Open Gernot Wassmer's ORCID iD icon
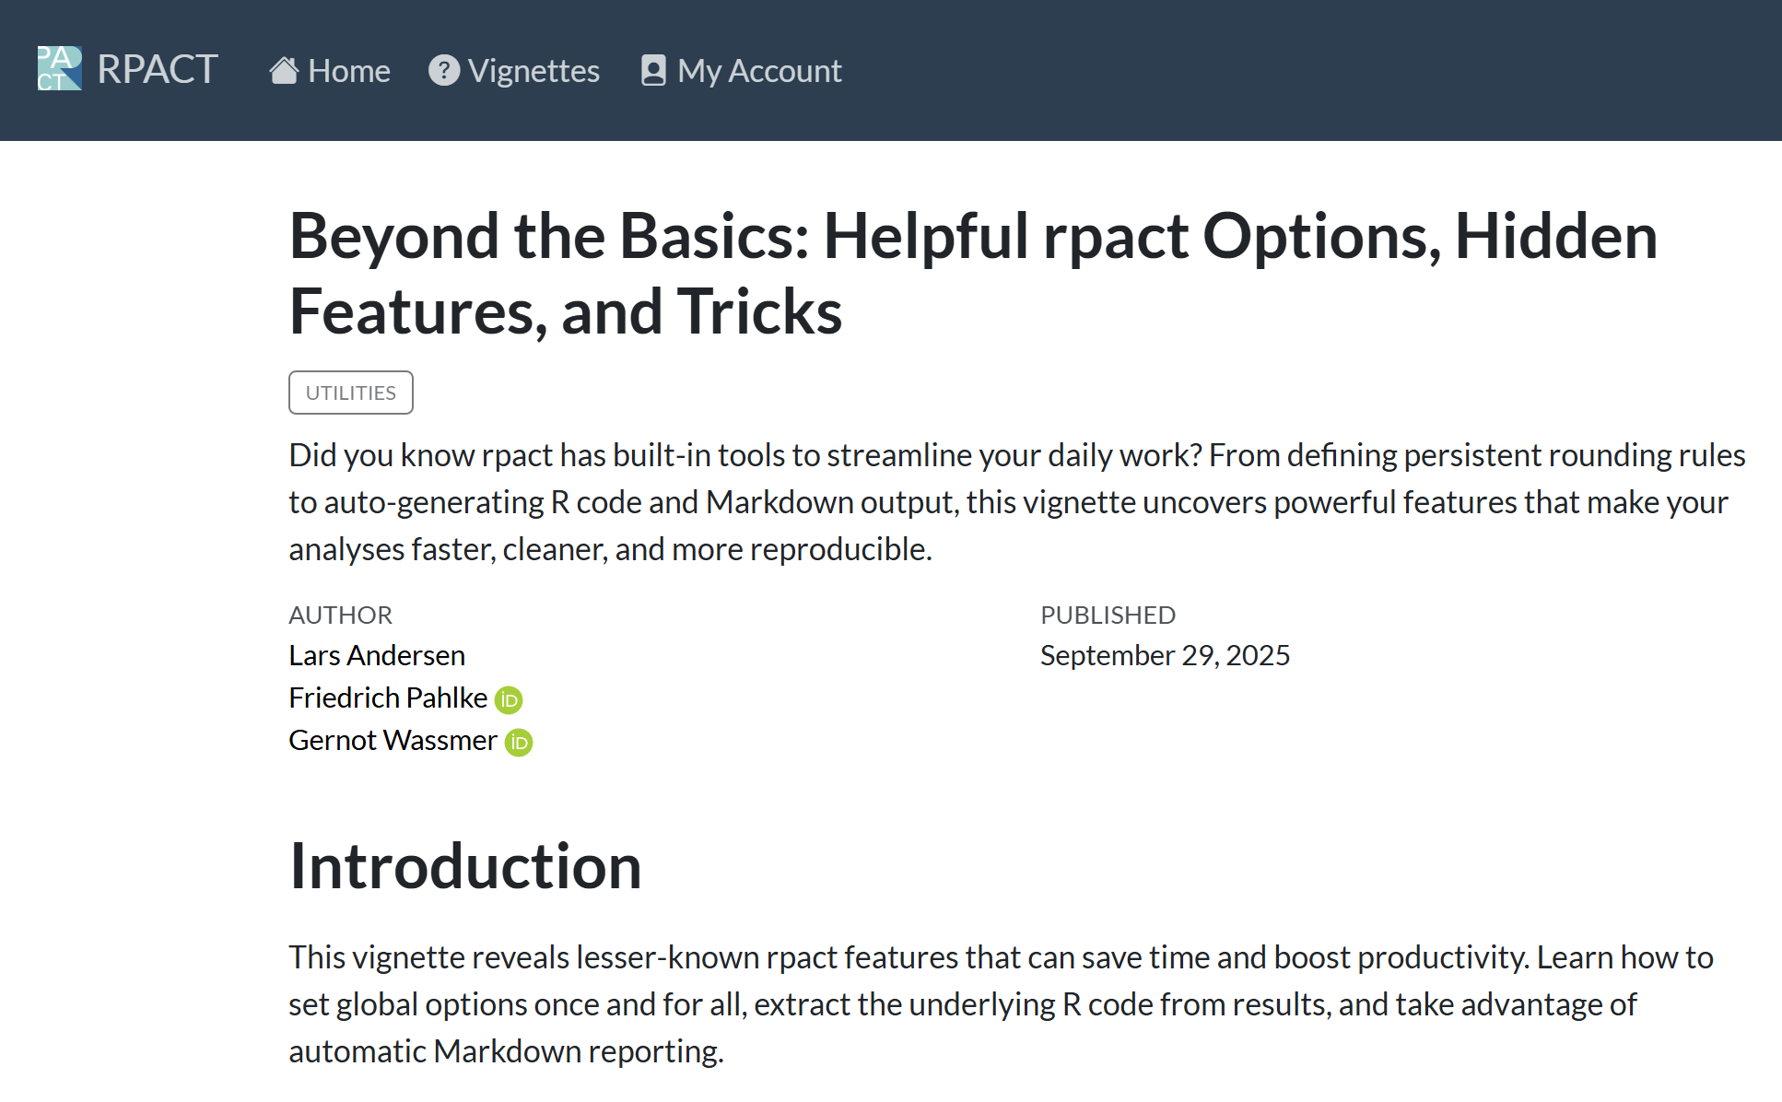Image resolution: width=1782 pixels, height=1102 pixels. pyautogui.click(x=519, y=743)
